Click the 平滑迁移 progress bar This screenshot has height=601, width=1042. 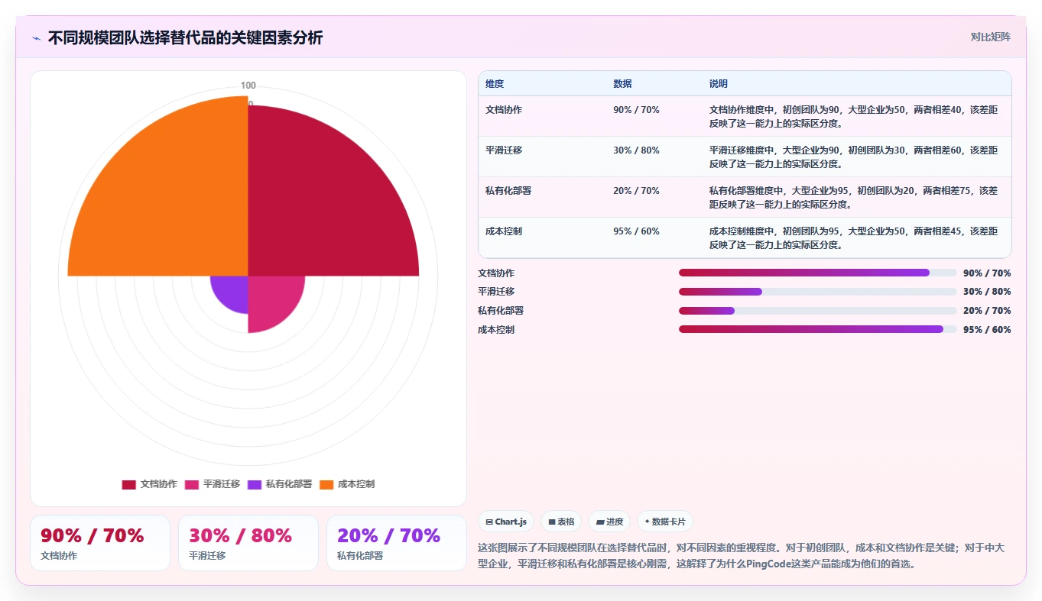pos(817,292)
